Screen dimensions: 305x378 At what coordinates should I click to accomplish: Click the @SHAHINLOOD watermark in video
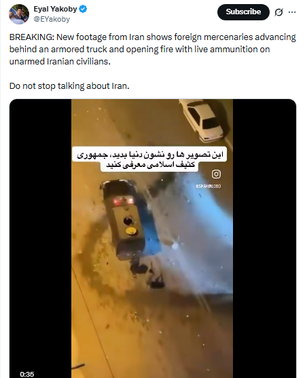pyautogui.click(x=209, y=186)
